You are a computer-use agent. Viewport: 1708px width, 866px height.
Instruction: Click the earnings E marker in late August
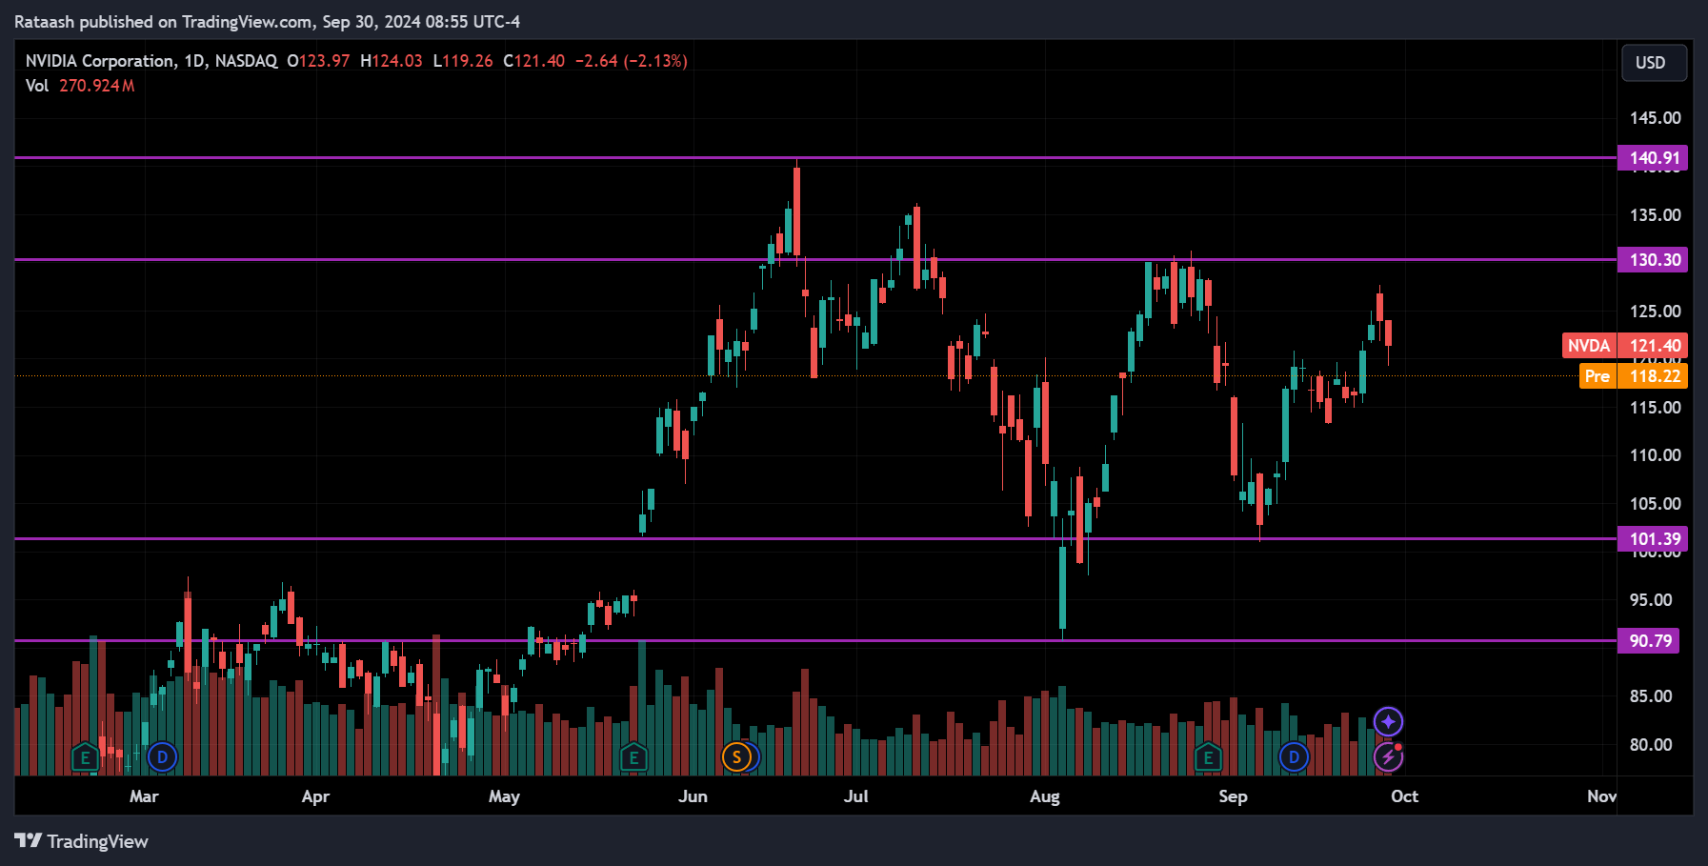pyautogui.click(x=1208, y=758)
